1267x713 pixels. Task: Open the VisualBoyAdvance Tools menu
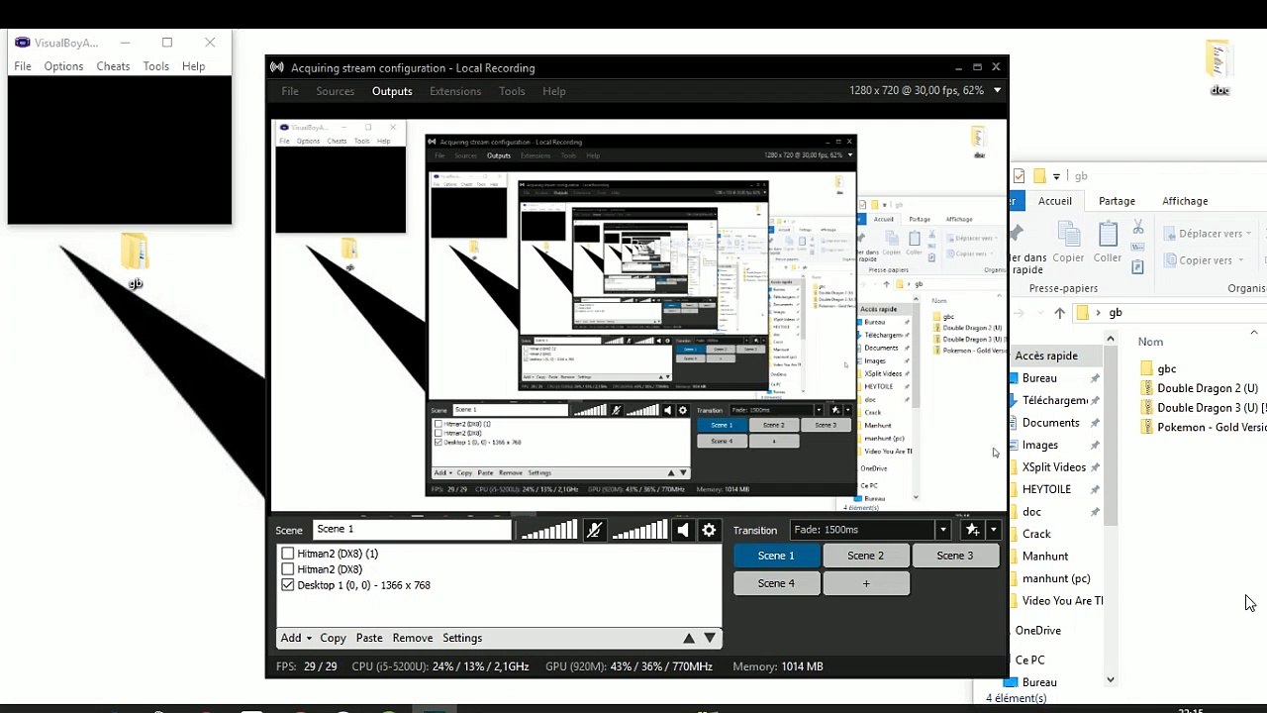[x=156, y=66]
